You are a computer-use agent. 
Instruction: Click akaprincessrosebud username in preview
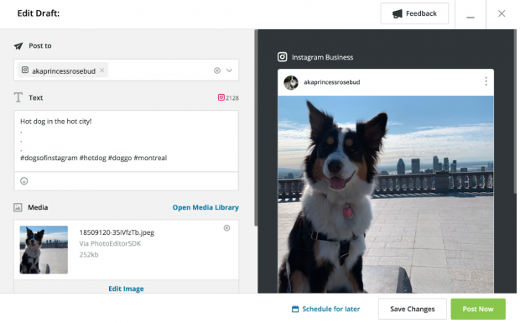pos(331,82)
